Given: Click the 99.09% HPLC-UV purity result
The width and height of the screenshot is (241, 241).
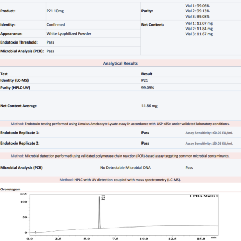Looking at the screenshot, I should pyautogui.click(x=148, y=88).
